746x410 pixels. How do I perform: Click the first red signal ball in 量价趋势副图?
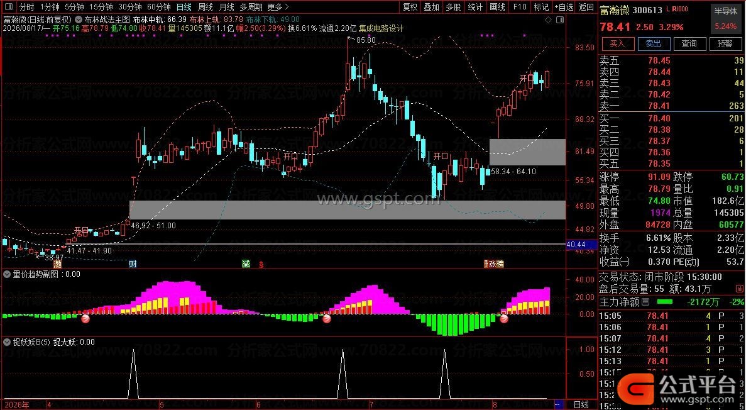coord(85,319)
